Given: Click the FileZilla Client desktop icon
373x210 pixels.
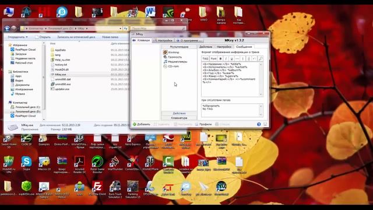Looking at the screenshot, I should (x=97, y=188).
